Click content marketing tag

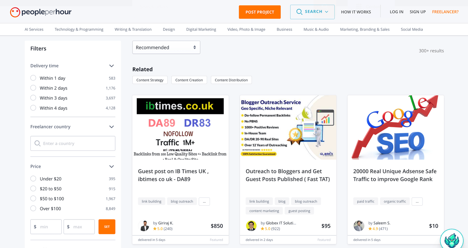pos(264,211)
